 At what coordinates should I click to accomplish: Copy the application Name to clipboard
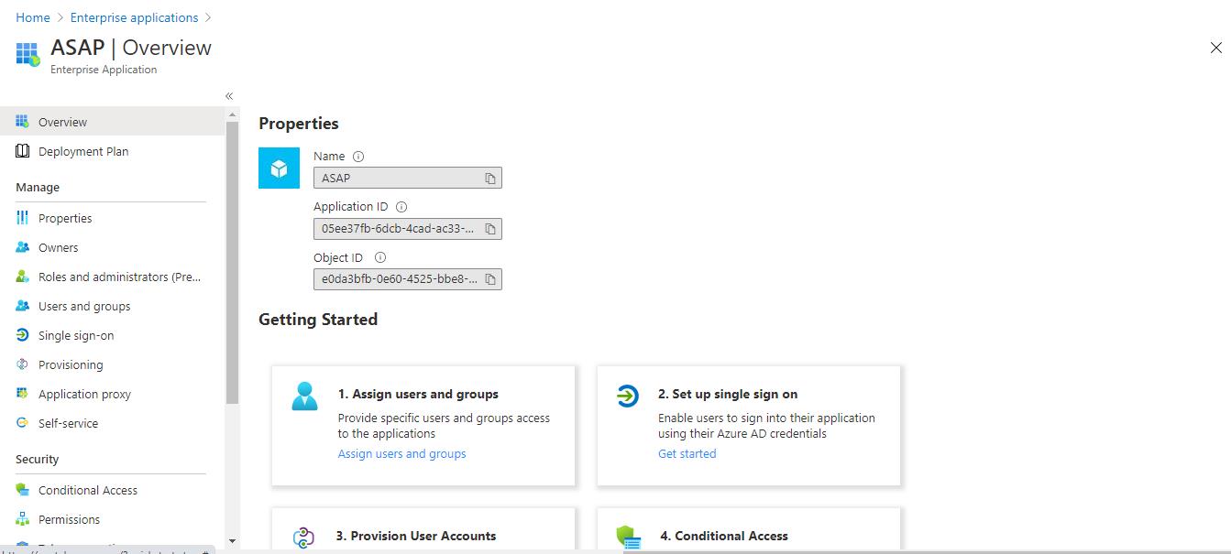coord(490,179)
